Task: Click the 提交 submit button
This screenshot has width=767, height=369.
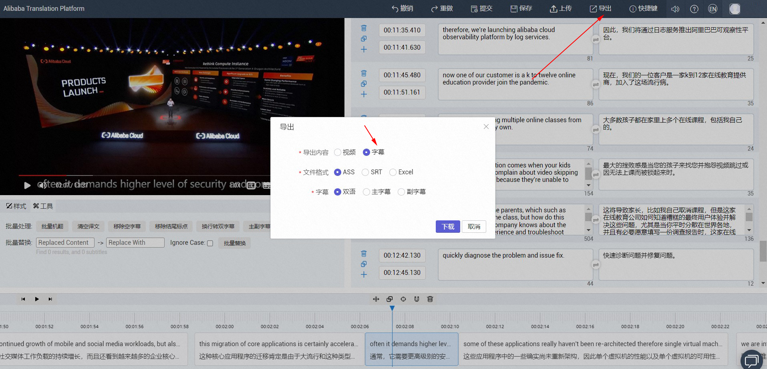Action: (x=481, y=8)
